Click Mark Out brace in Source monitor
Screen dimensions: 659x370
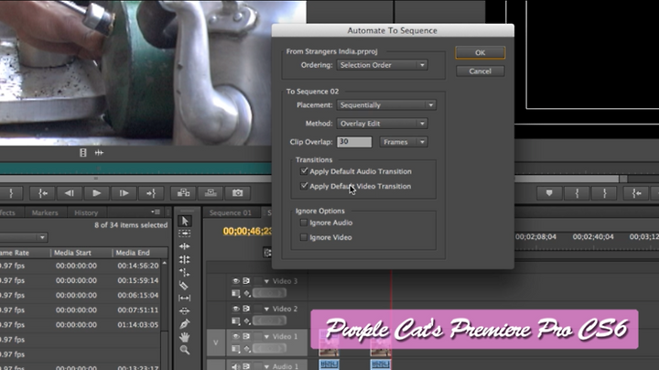pyautogui.click(x=11, y=193)
